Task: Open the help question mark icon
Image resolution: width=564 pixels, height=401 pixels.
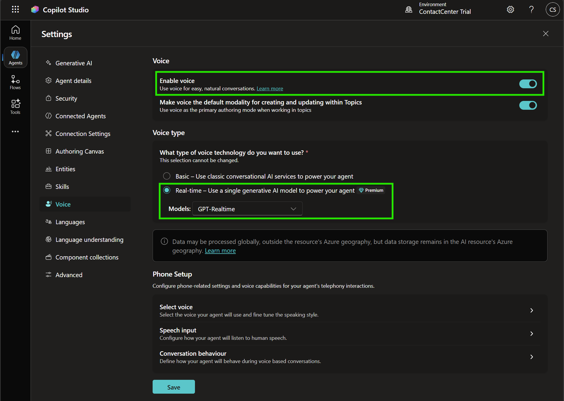Action: tap(531, 9)
